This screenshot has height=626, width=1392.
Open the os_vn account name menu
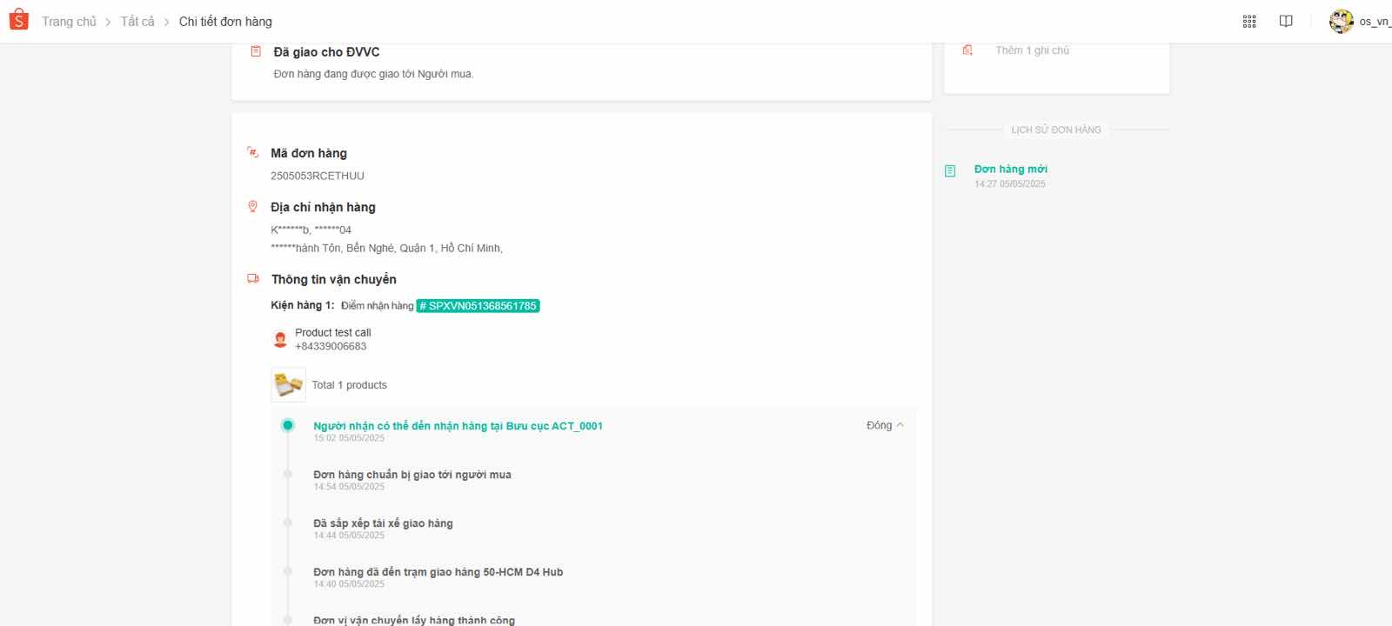1375,22
